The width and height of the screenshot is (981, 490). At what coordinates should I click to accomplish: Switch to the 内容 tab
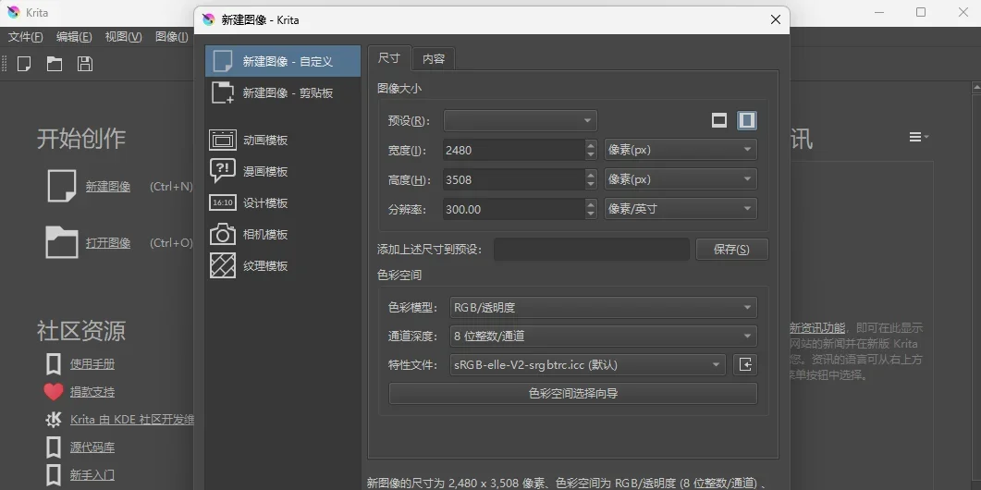[x=434, y=59]
